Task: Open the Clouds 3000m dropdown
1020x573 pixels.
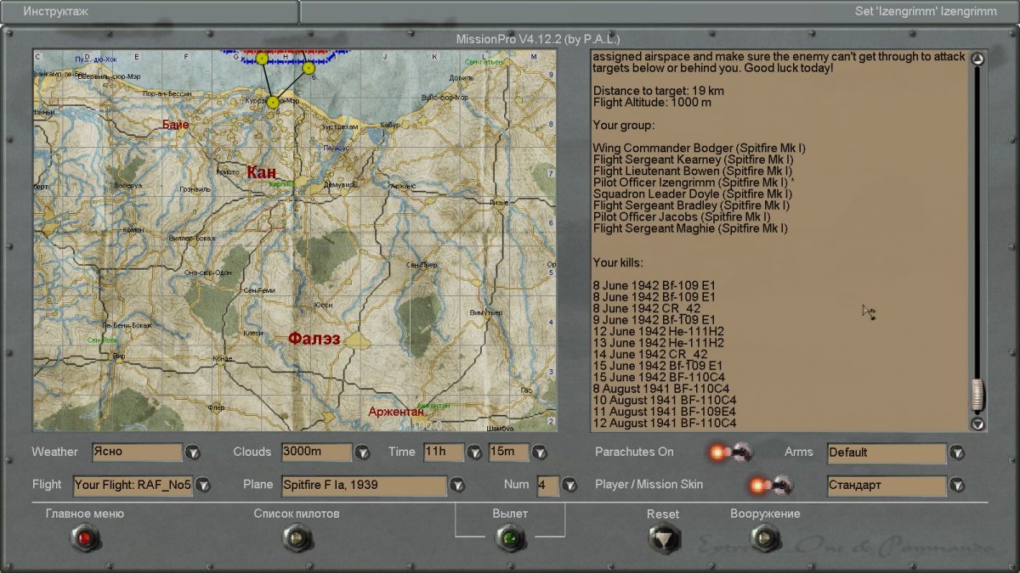Action: (362, 452)
